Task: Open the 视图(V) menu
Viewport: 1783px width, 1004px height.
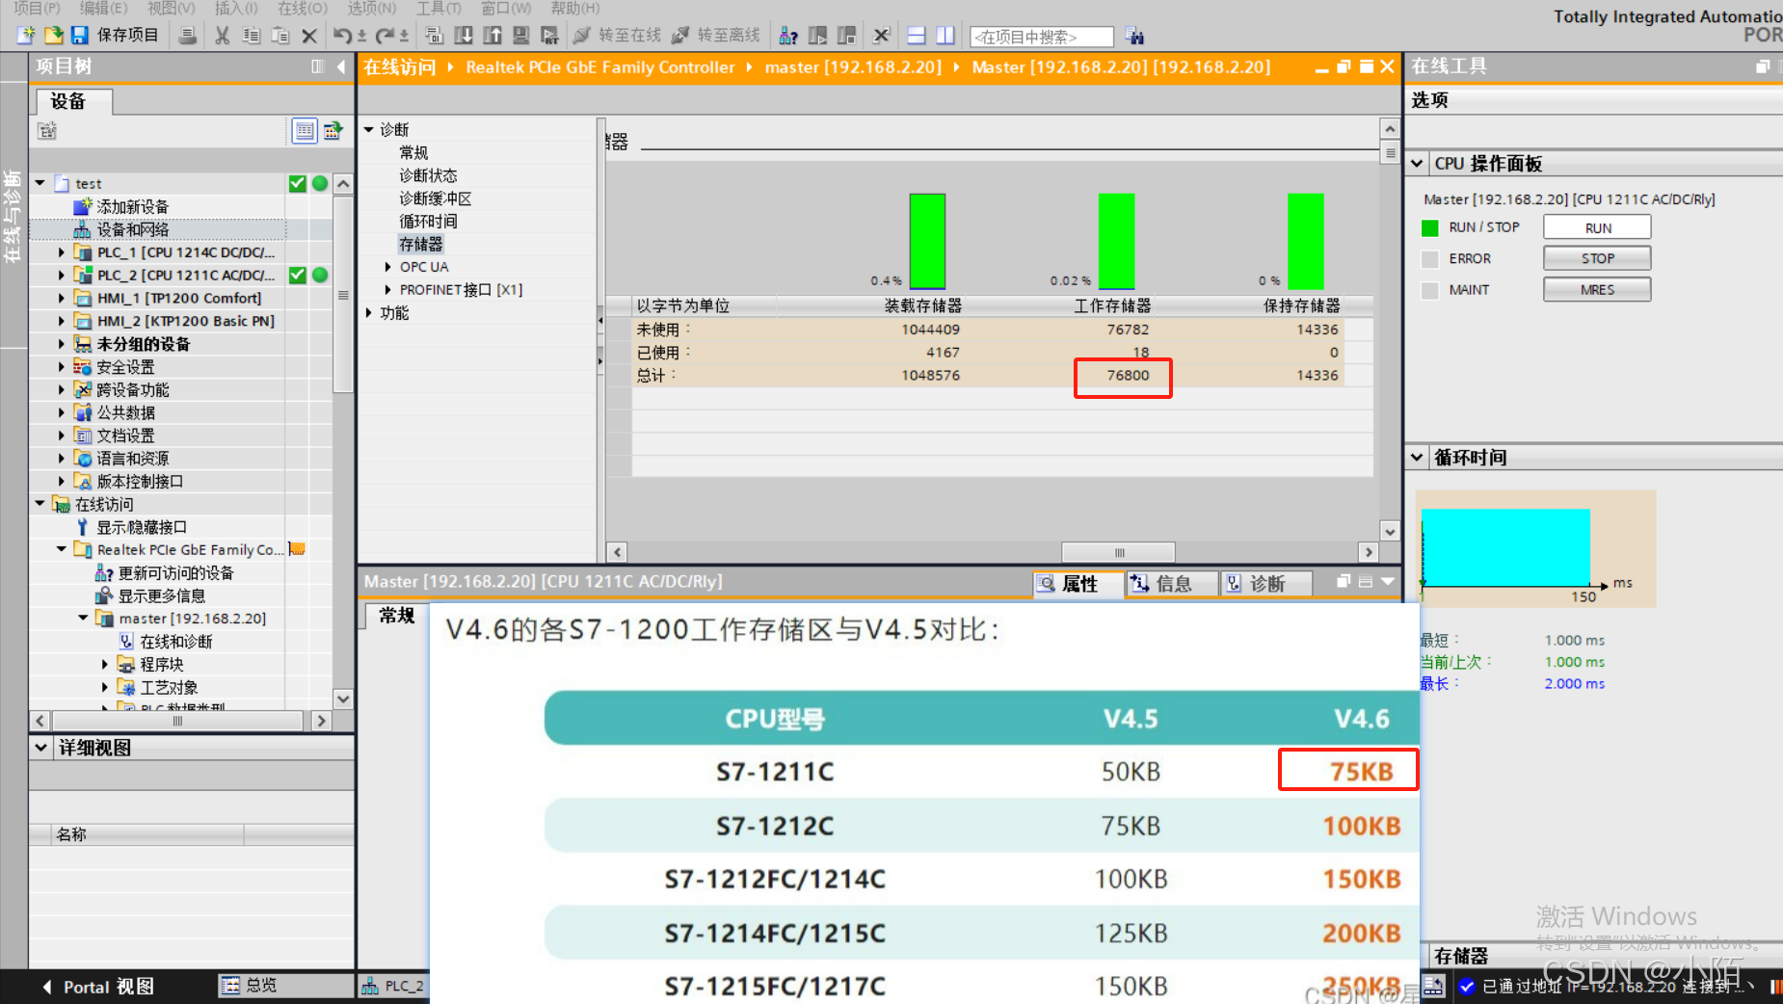Action: [171, 8]
